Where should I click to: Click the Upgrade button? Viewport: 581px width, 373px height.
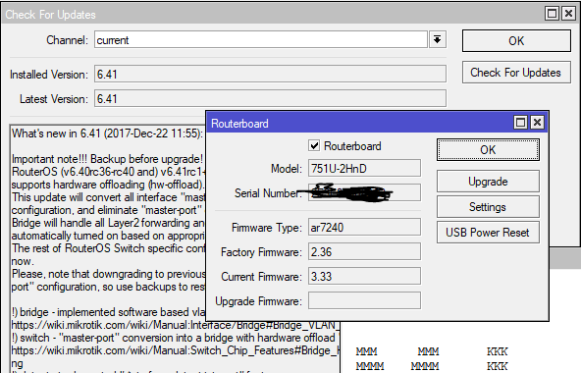tap(488, 182)
